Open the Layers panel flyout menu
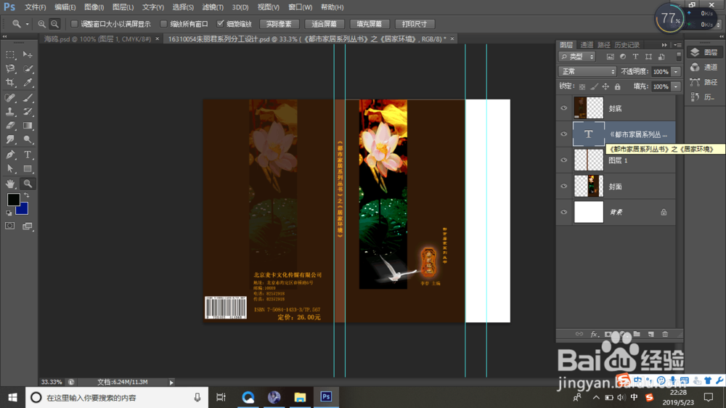 point(677,45)
